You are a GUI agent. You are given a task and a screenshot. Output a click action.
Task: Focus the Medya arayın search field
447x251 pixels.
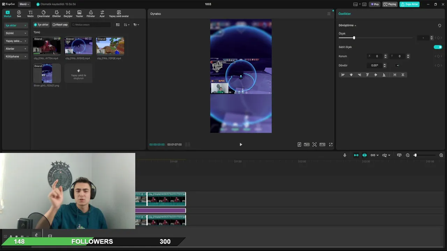click(x=91, y=25)
